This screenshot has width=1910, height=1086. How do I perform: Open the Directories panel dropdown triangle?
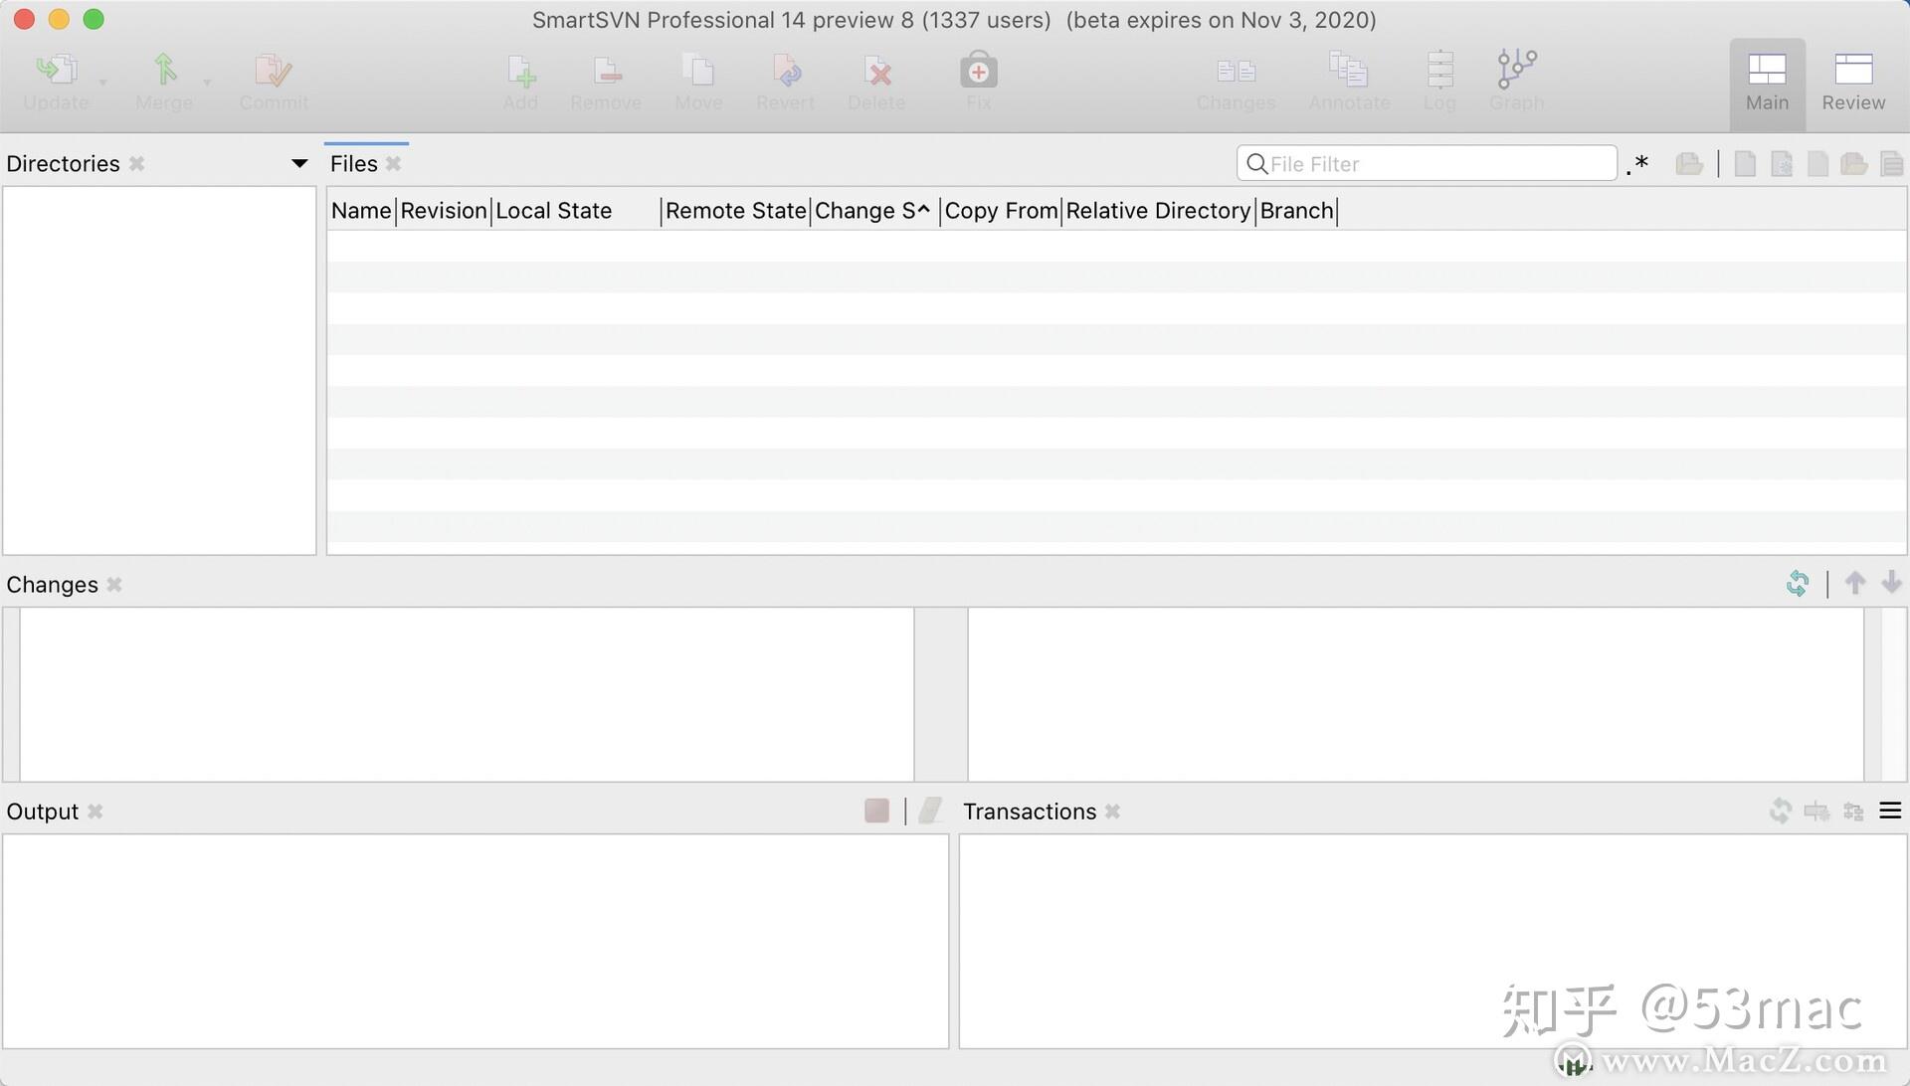click(298, 162)
